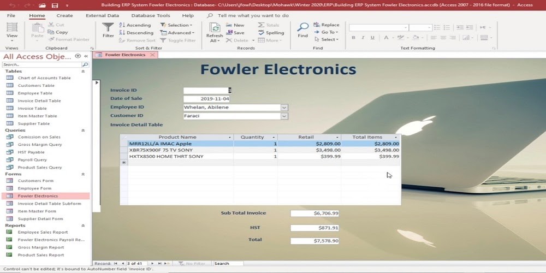Open the Create ribbon tab

(x=64, y=16)
